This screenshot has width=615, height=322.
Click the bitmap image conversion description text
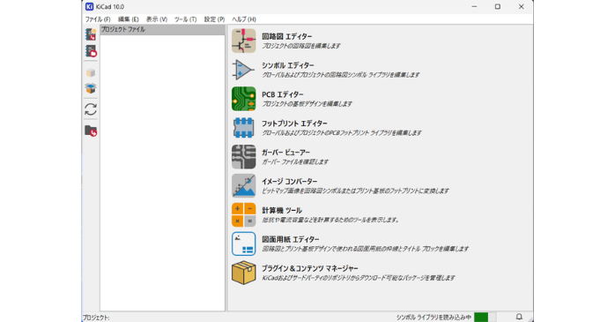(x=355, y=191)
